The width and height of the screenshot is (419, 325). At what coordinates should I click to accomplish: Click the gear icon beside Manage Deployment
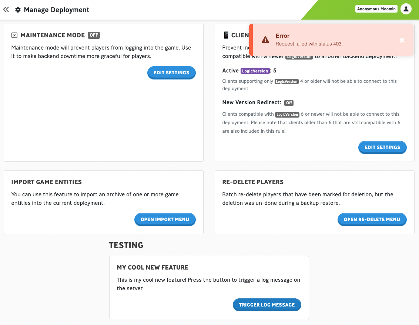tap(18, 10)
